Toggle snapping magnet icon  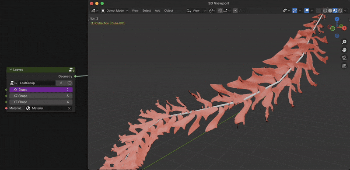[x=220, y=10]
